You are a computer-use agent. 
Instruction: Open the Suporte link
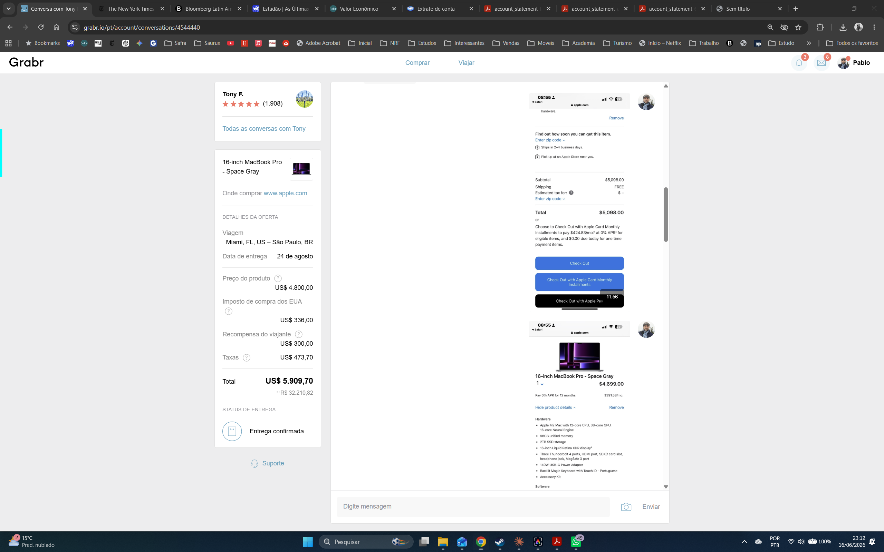tap(267, 463)
